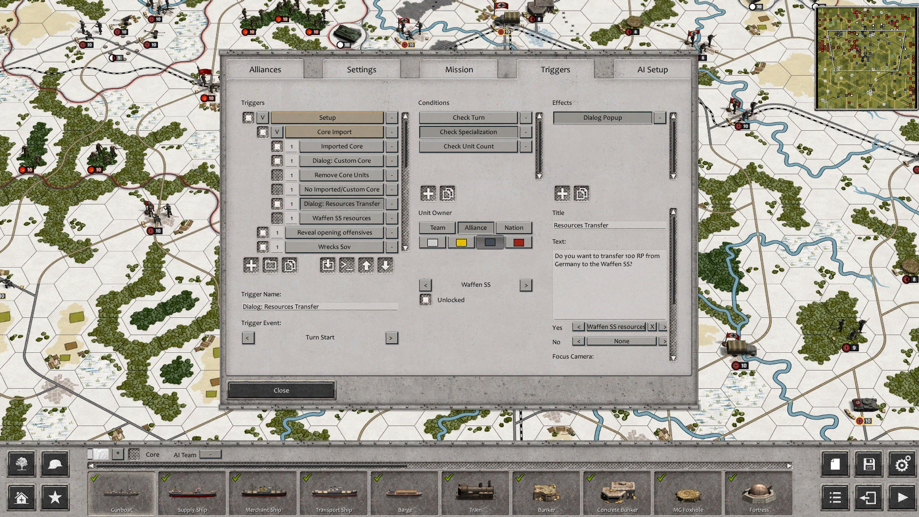919x517 pixels.
Task: Select the Waffen SS resources trigger
Action: (342, 218)
